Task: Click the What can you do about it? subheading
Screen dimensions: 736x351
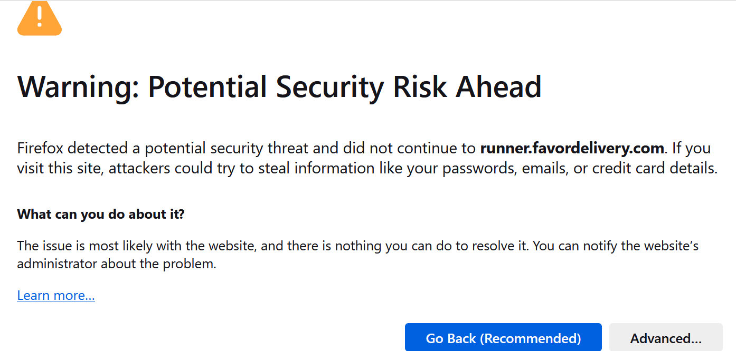Action: click(101, 214)
